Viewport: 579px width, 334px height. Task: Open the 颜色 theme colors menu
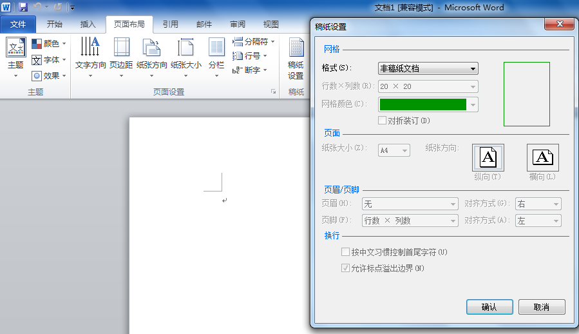coord(49,44)
